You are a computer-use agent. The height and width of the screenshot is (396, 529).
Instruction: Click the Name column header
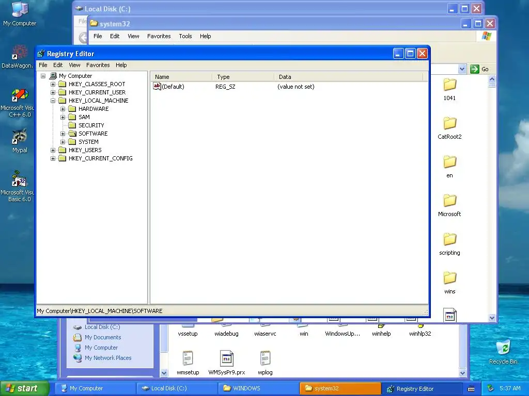pyautogui.click(x=181, y=77)
